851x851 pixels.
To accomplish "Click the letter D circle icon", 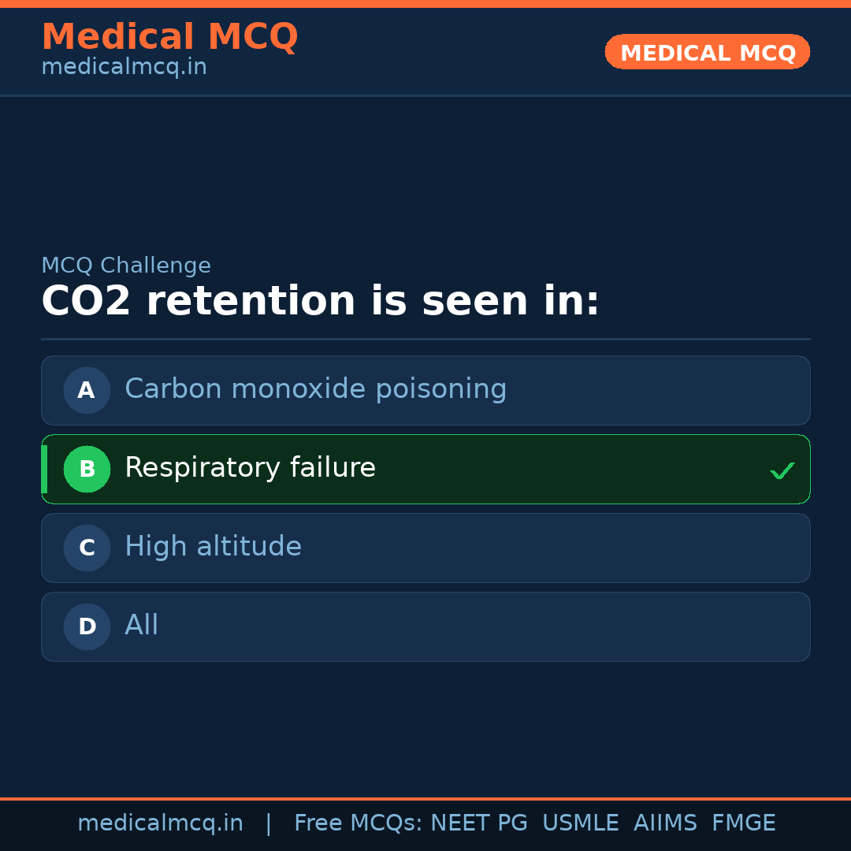I will click(87, 626).
